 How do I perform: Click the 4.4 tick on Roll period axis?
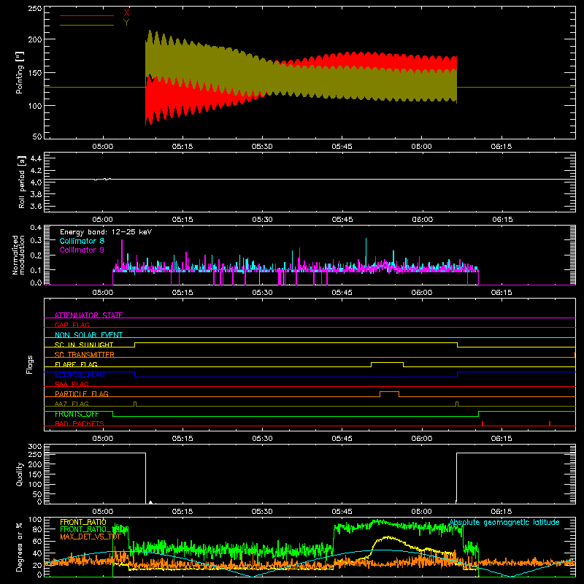point(36,158)
